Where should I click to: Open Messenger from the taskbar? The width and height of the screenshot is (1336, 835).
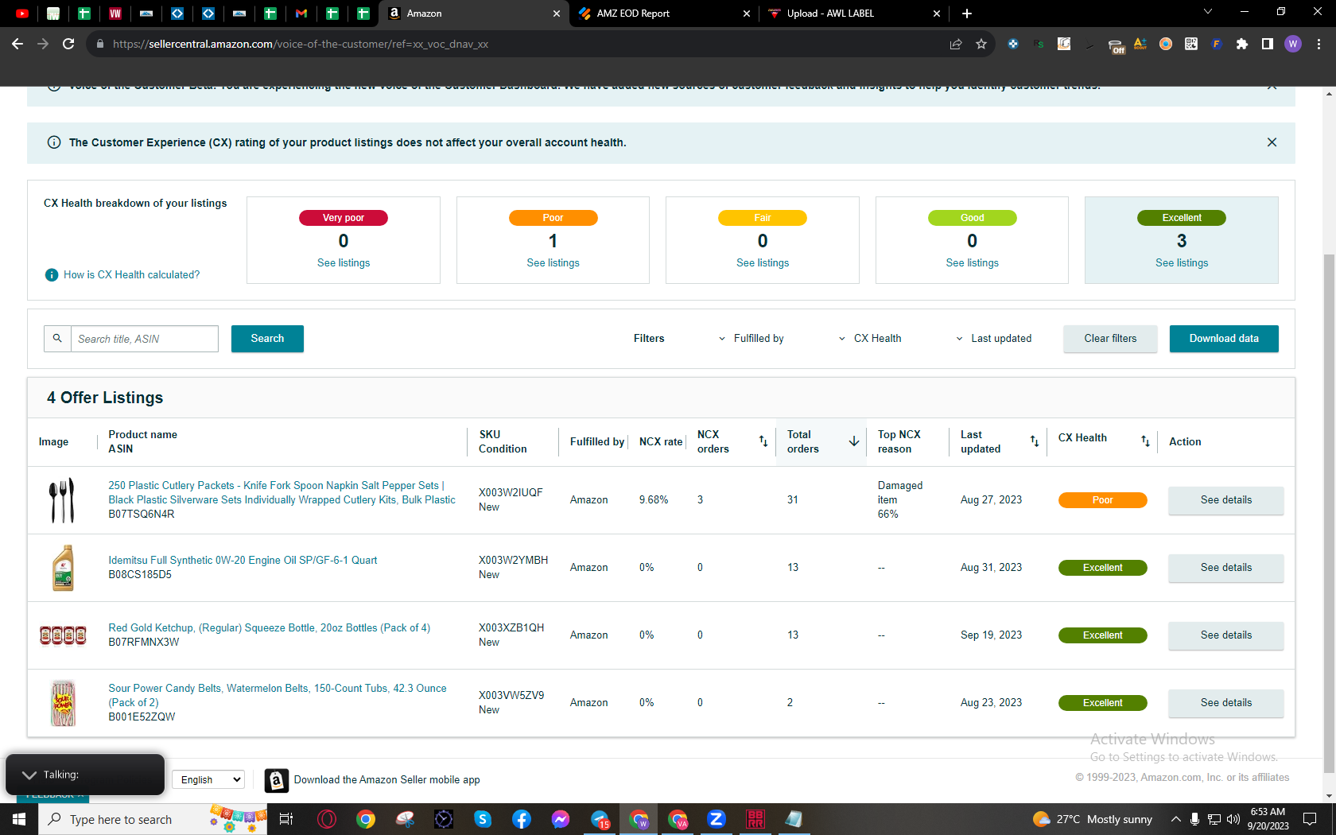click(561, 819)
